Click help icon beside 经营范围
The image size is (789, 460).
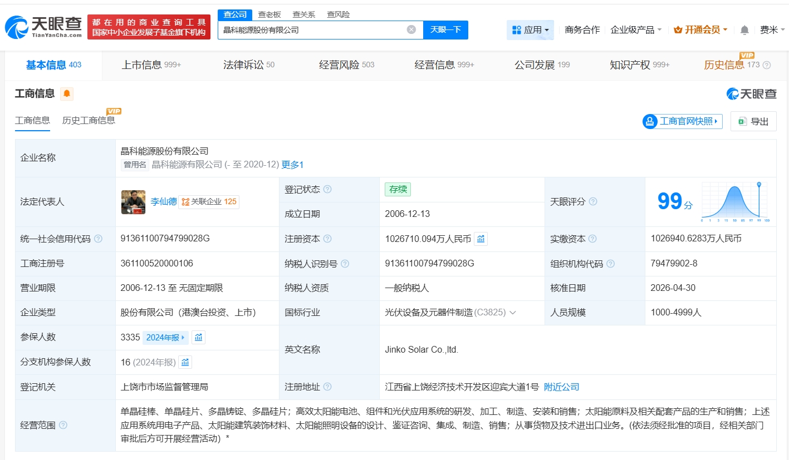(63, 425)
